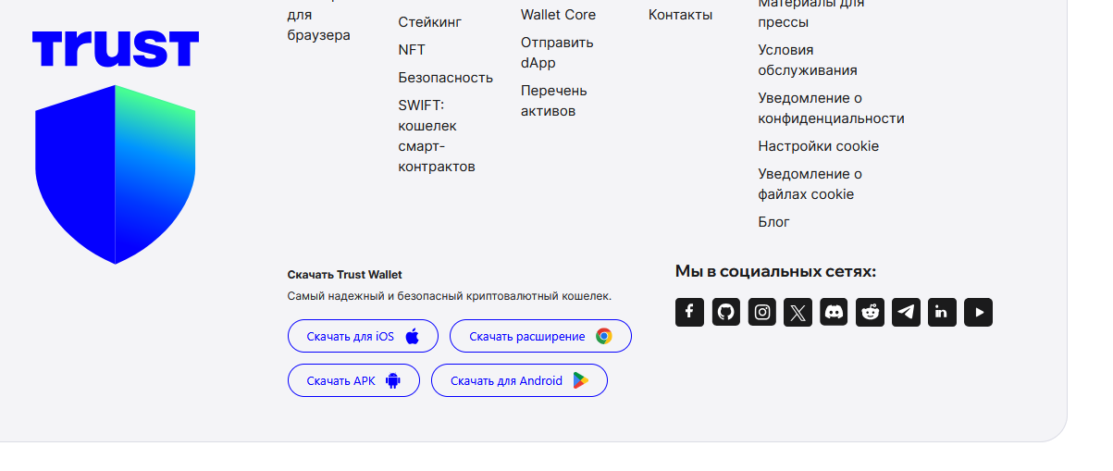The width and height of the screenshot is (1113, 471).
Task: Open the GitHub social icon
Action: pyautogui.click(x=726, y=313)
